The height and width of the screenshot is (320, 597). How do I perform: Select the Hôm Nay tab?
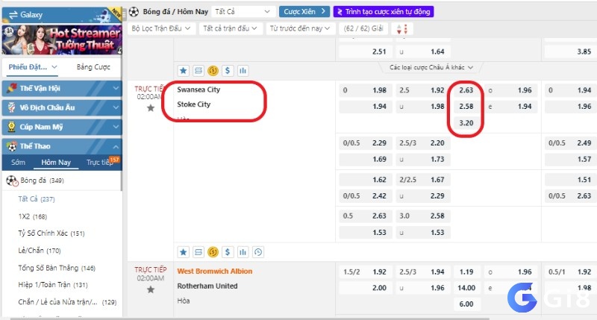point(56,163)
